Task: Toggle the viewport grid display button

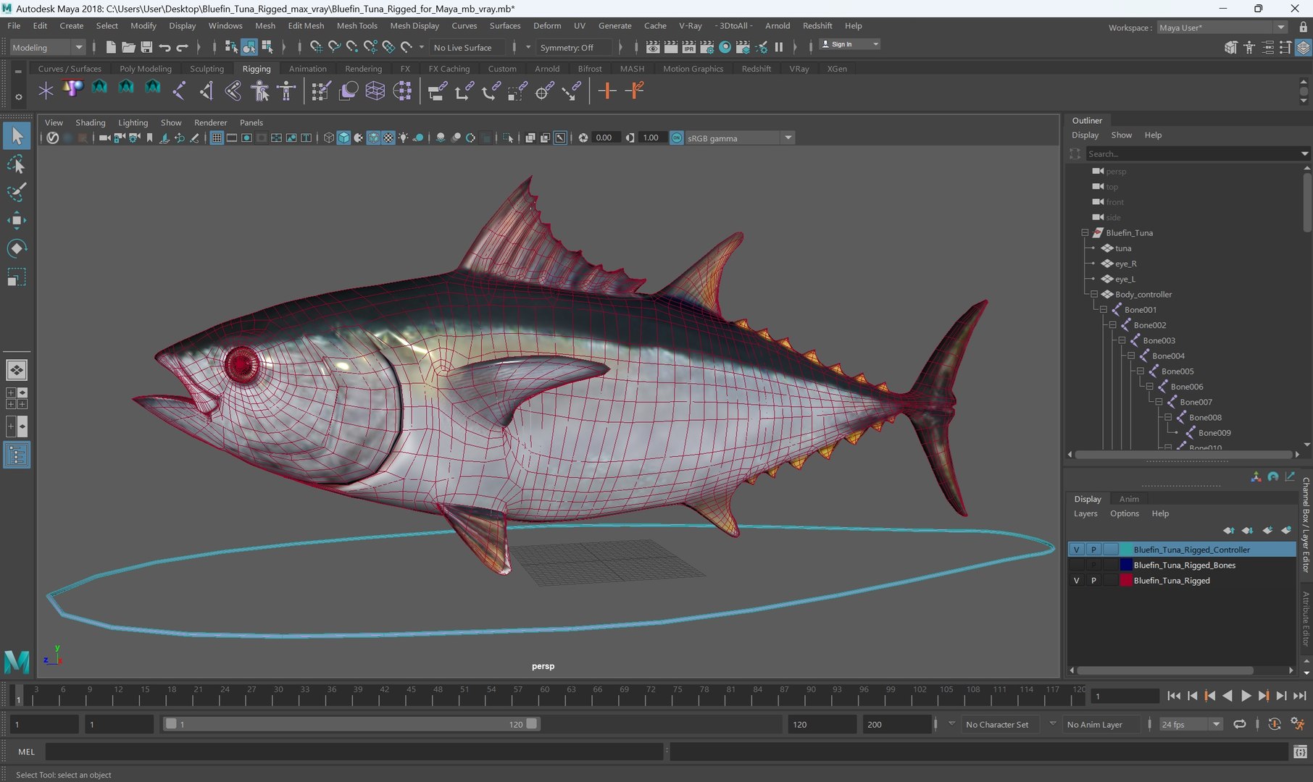Action: pyautogui.click(x=216, y=138)
